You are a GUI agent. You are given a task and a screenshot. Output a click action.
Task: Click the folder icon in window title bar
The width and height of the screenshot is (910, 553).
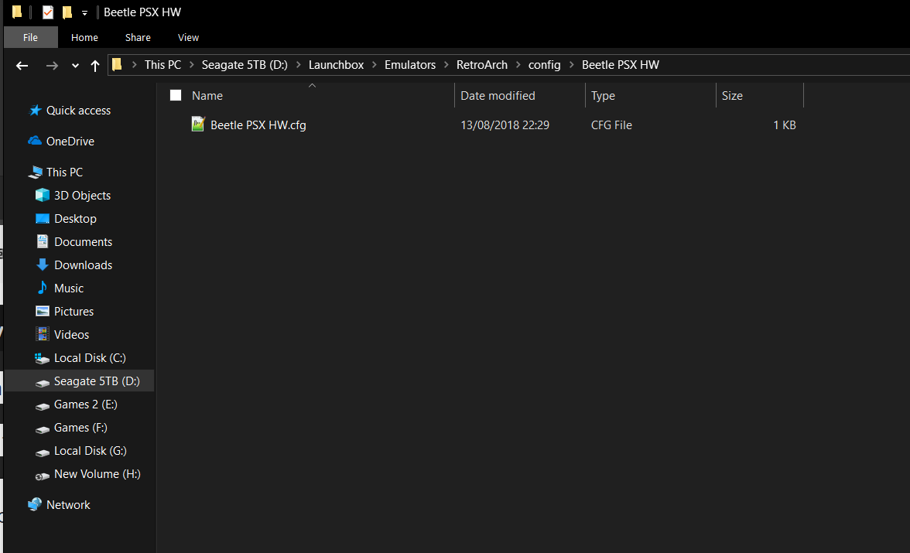(x=17, y=12)
